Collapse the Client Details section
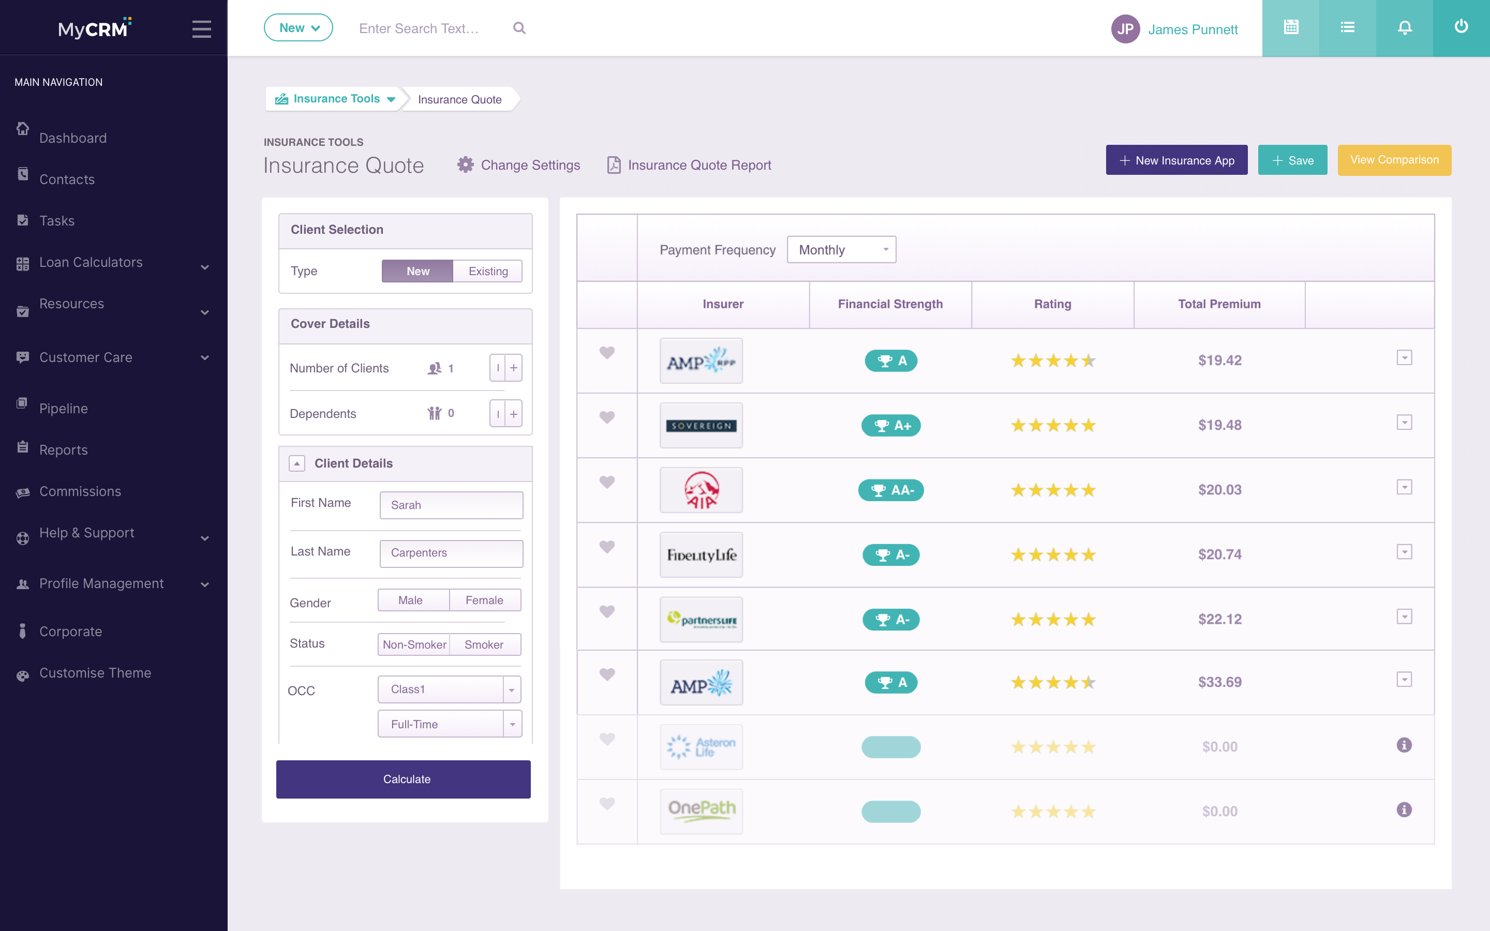This screenshot has width=1490, height=931. [x=297, y=463]
